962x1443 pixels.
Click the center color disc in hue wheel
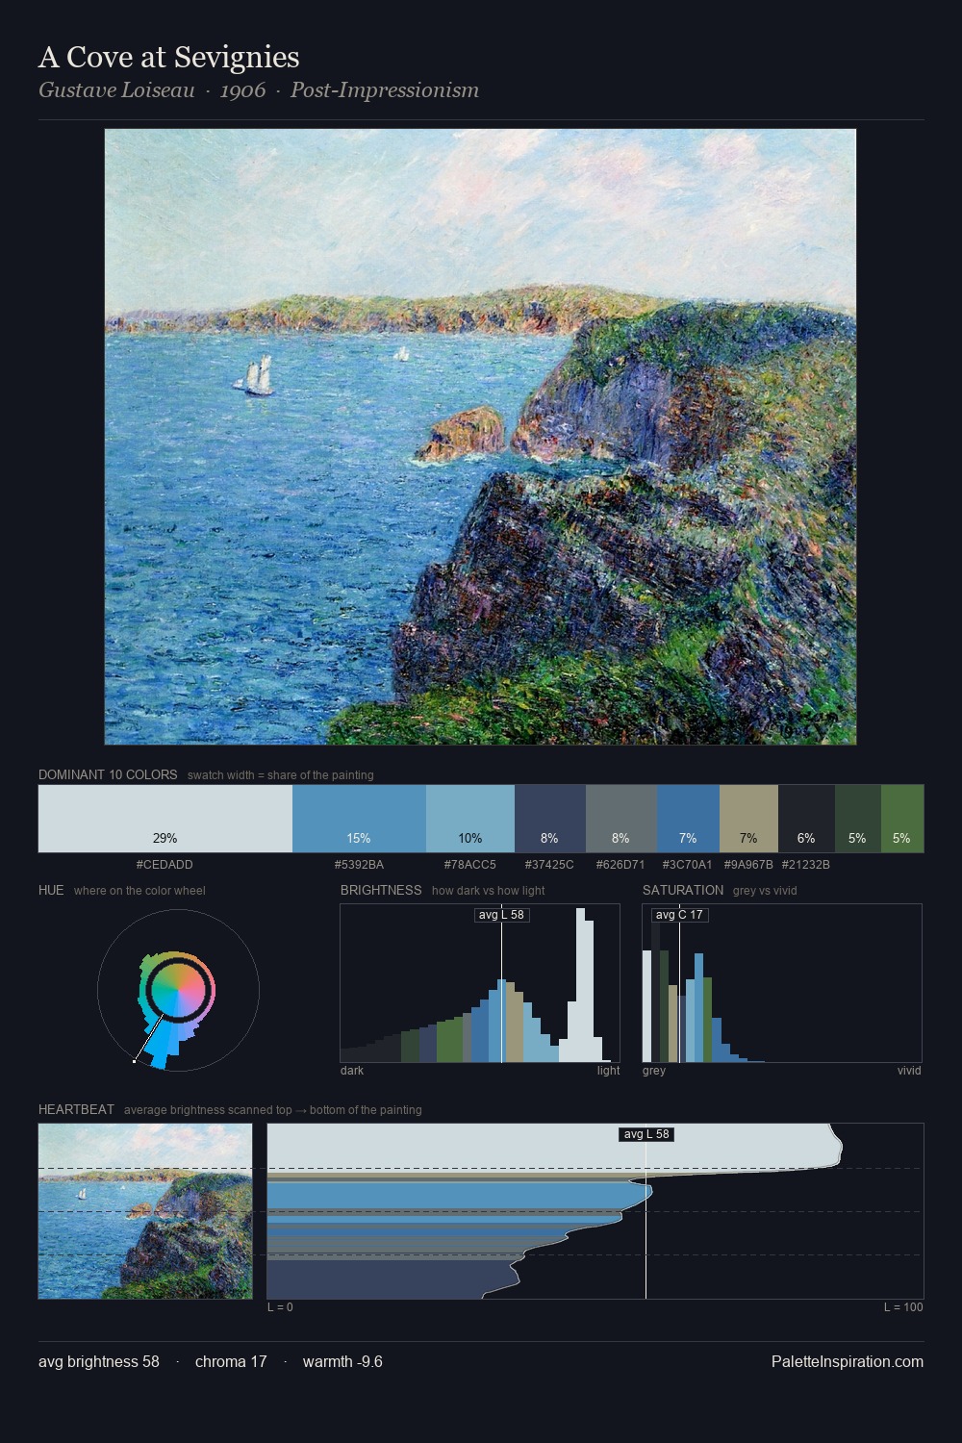pyautogui.click(x=178, y=990)
